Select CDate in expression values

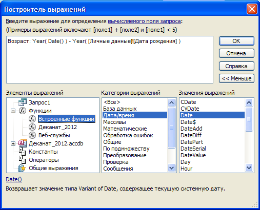coord(212,102)
